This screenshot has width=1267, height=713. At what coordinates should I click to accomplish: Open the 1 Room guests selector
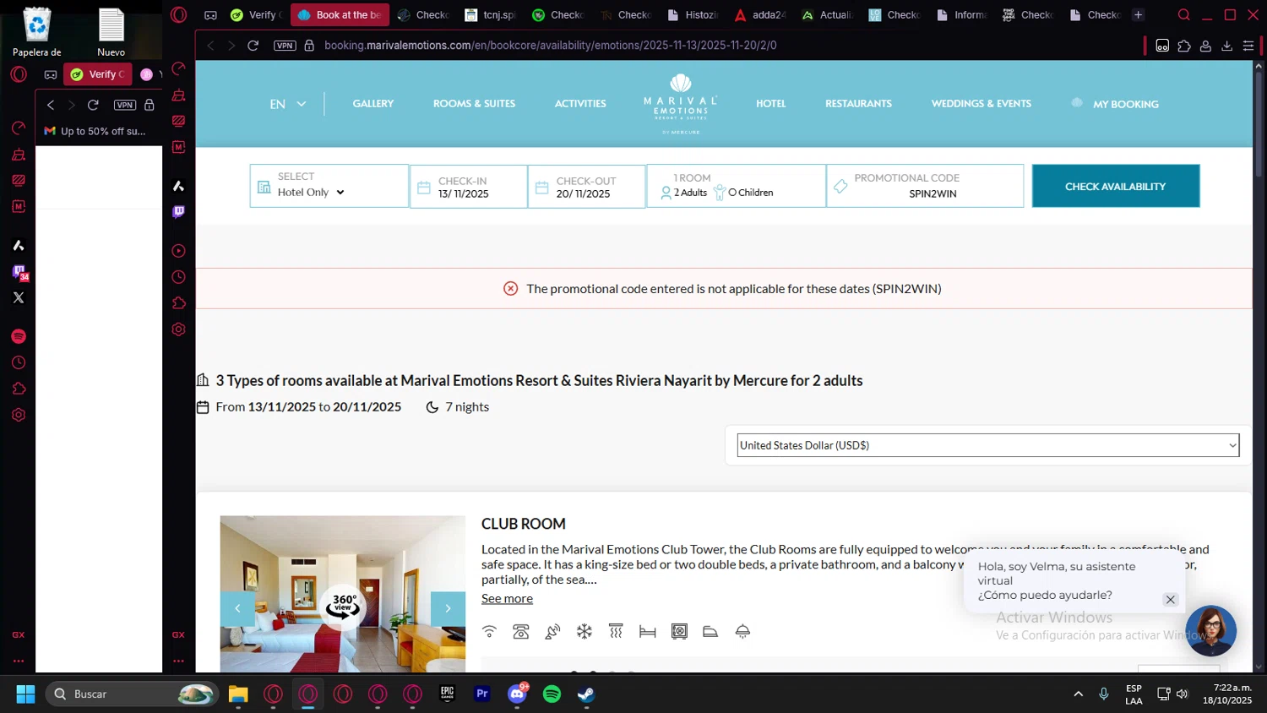point(736,186)
